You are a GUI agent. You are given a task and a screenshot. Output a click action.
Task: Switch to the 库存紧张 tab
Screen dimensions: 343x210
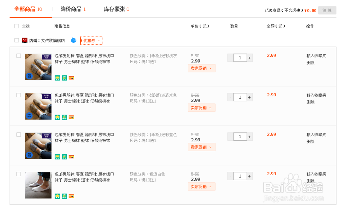point(117,9)
